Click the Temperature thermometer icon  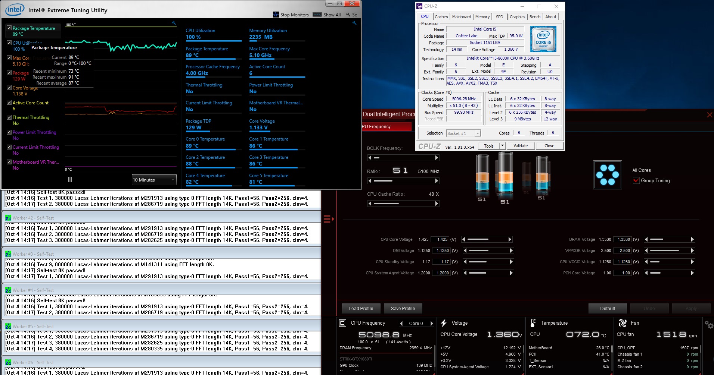[x=533, y=323]
